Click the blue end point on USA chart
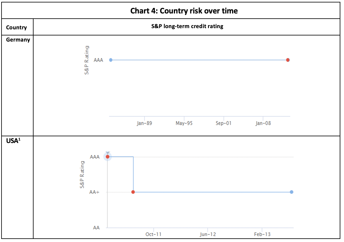The height and width of the screenshot is (242, 344). [x=292, y=192]
